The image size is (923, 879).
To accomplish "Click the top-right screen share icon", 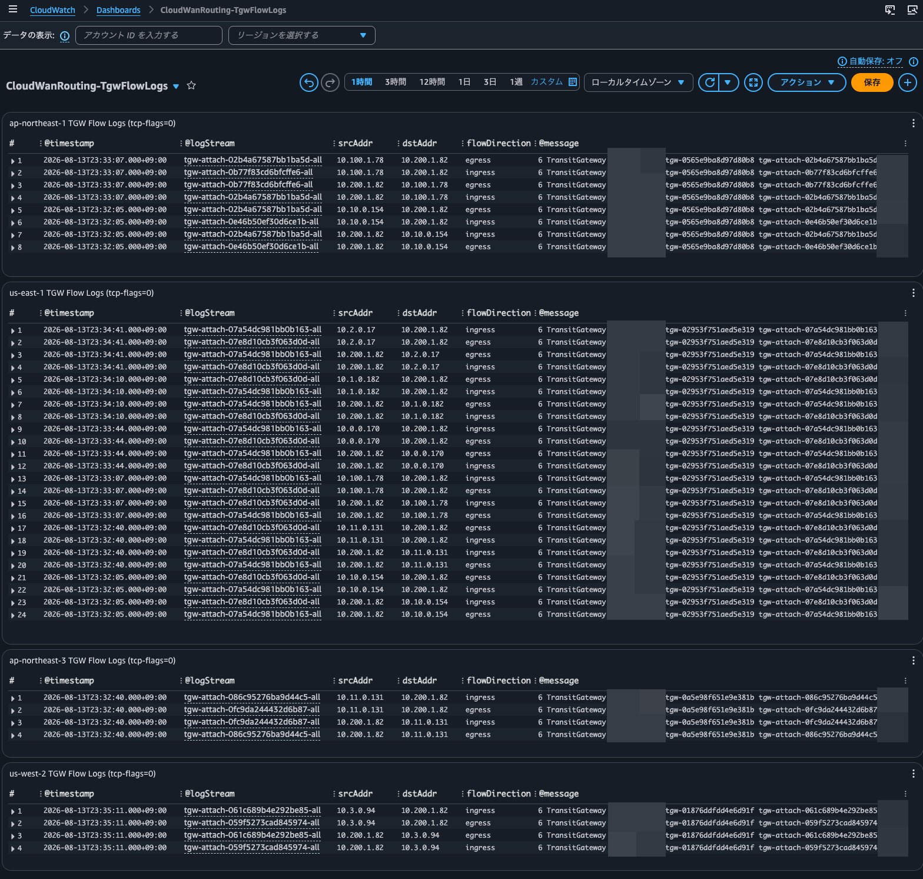I will 912,10.
